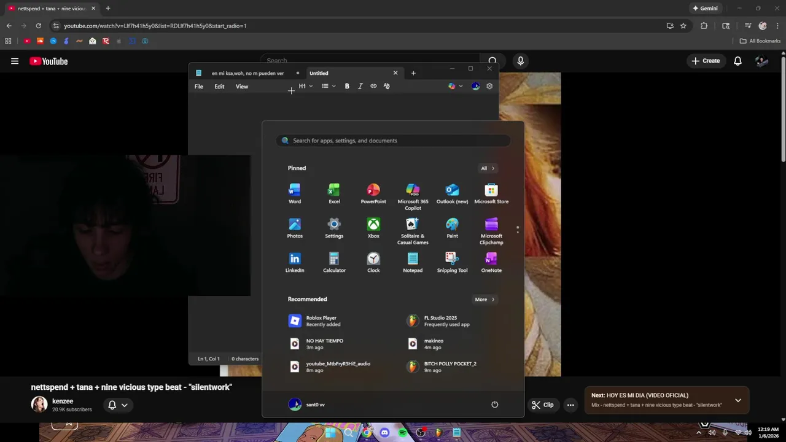Open LinkedIn pinned app
The height and width of the screenshot is (442, 786).
[295, 263]
